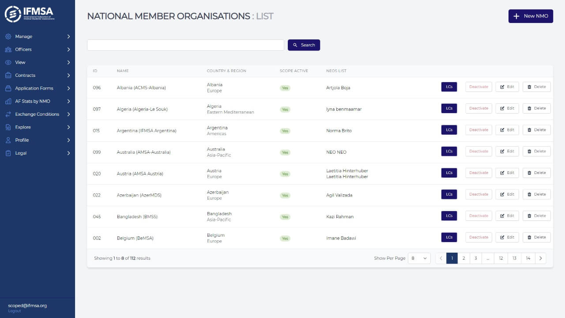Screen dimensions: 565x318
Task: Click the trash icon in Argentina's row
Action: point(530,130)
